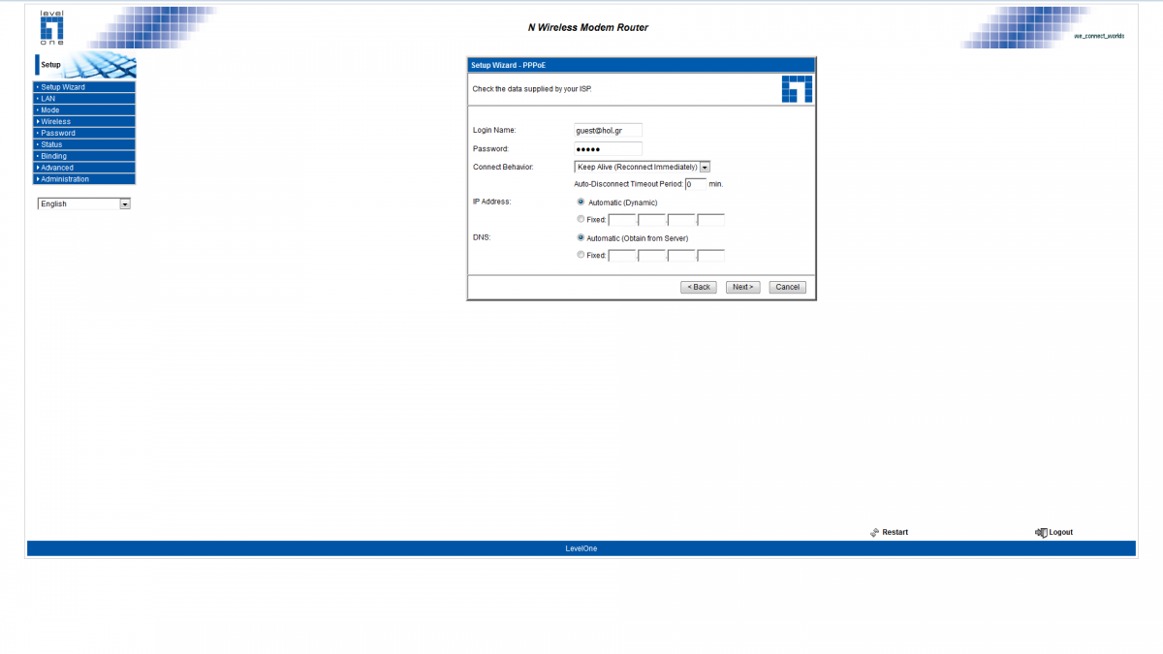Open the Password menu item
Screen dimensions: 1163x654
[84, 133]
